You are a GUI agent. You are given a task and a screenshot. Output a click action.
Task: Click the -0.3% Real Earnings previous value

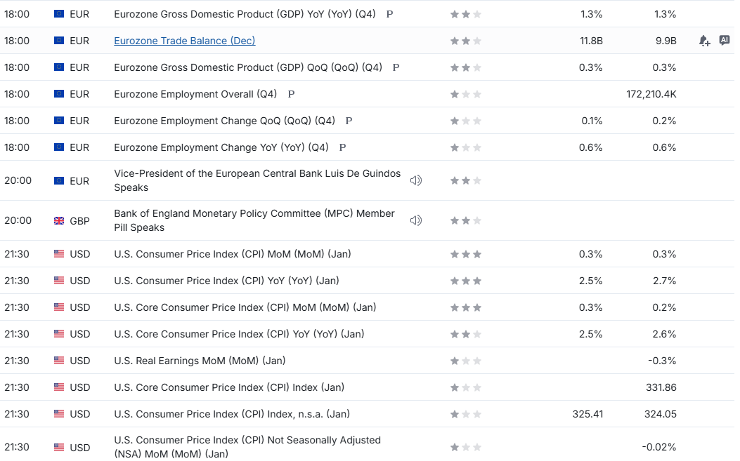coord(662,361)
